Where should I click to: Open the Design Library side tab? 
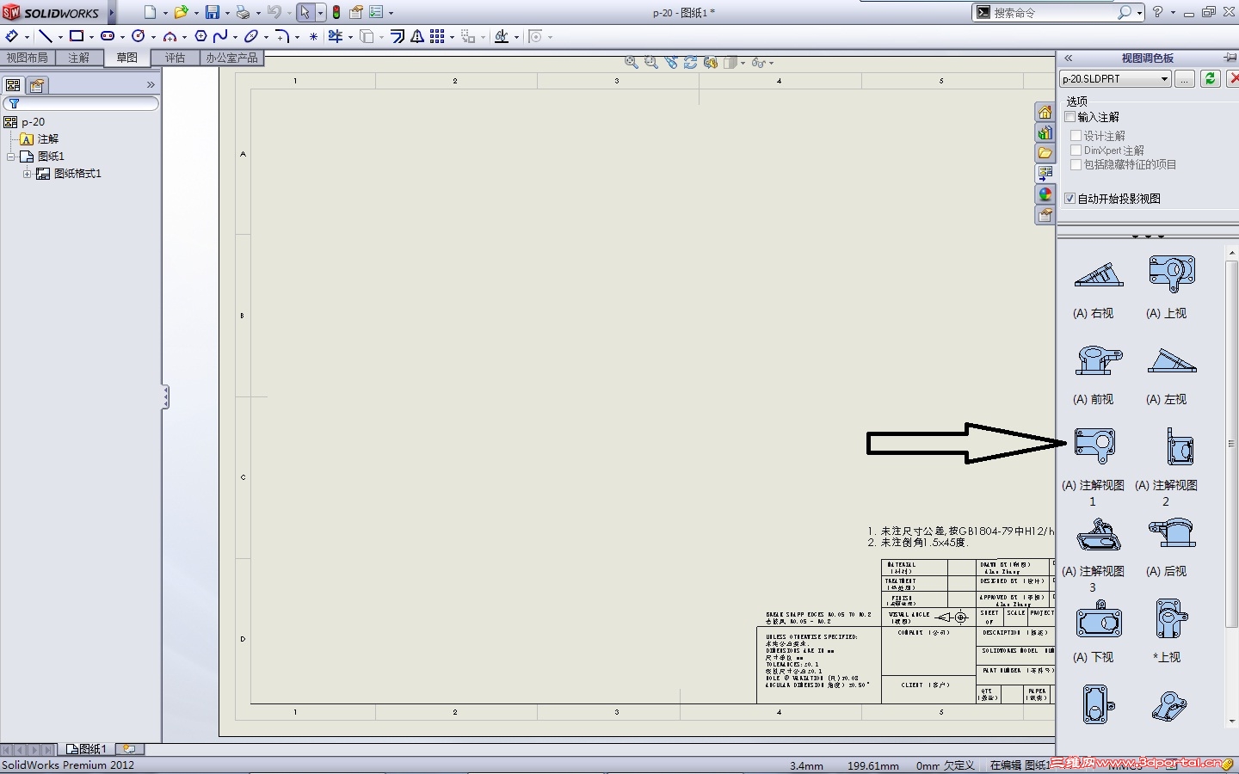pos(1045,132)
